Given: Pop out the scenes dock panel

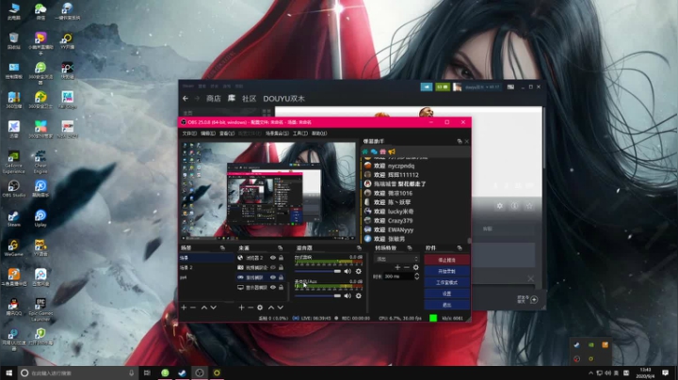Looking at the screenshot, I should pos(222,248).
